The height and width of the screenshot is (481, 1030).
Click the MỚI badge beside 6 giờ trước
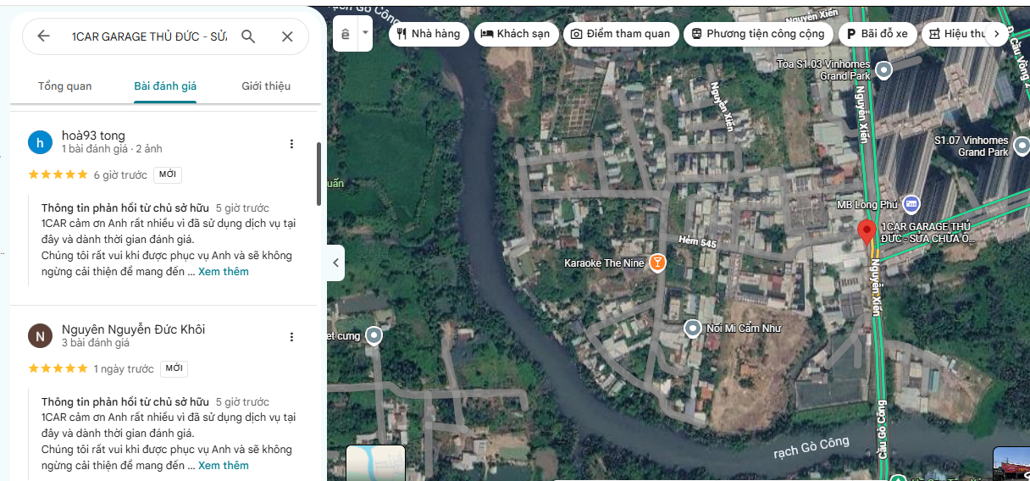(168, 174)
